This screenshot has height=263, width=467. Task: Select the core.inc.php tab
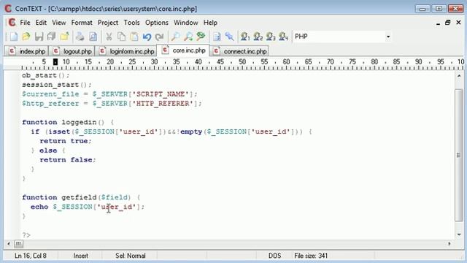point(183,50)
